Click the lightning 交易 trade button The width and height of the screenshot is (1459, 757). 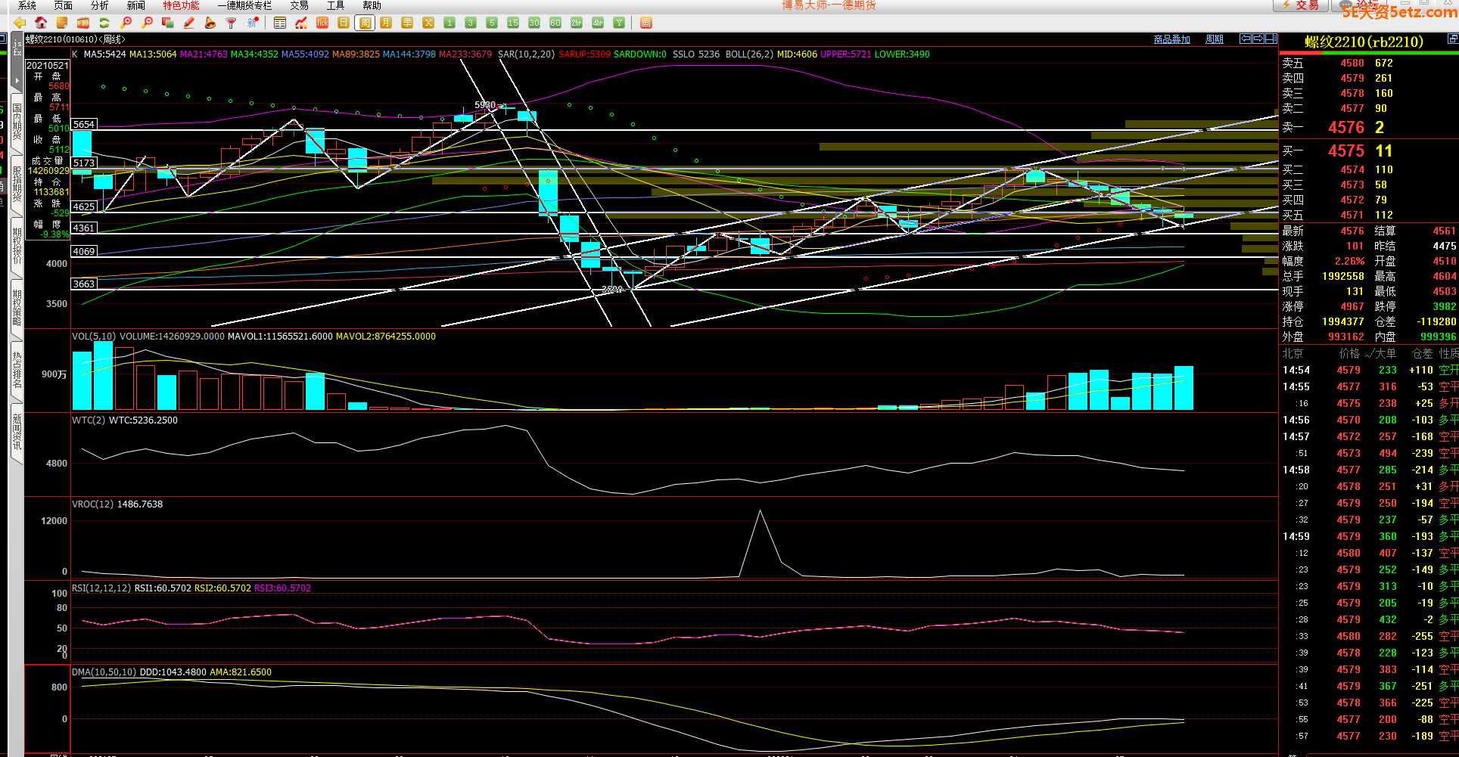click(x=1301, y=5)
